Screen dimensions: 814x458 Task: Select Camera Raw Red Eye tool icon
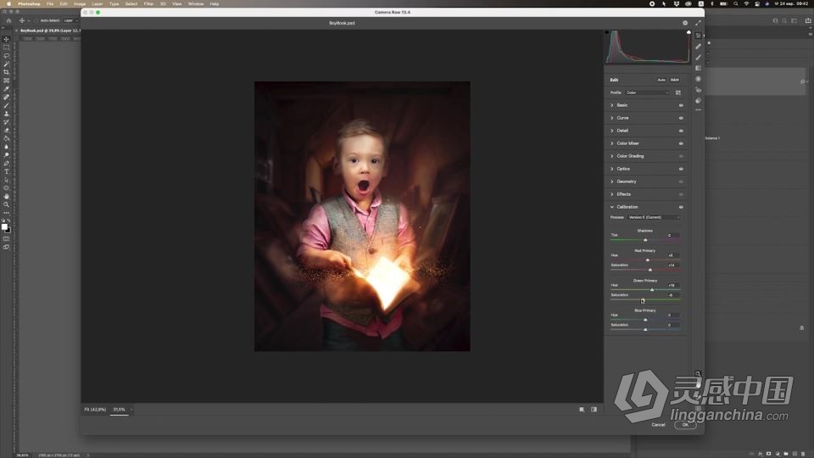pyautogui.click(x=698, y=90)
